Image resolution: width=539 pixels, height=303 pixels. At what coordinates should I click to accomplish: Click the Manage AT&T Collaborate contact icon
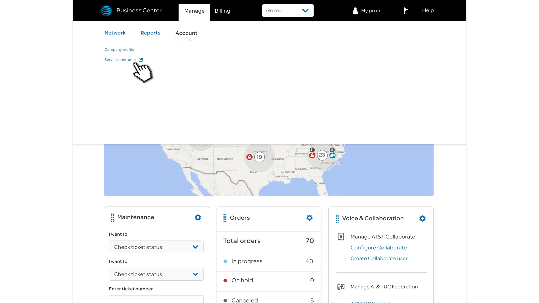click(341, 237)
